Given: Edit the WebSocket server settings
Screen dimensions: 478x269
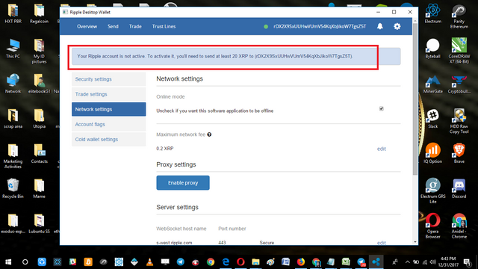Looking at the screenshot, I should point(382,243).
